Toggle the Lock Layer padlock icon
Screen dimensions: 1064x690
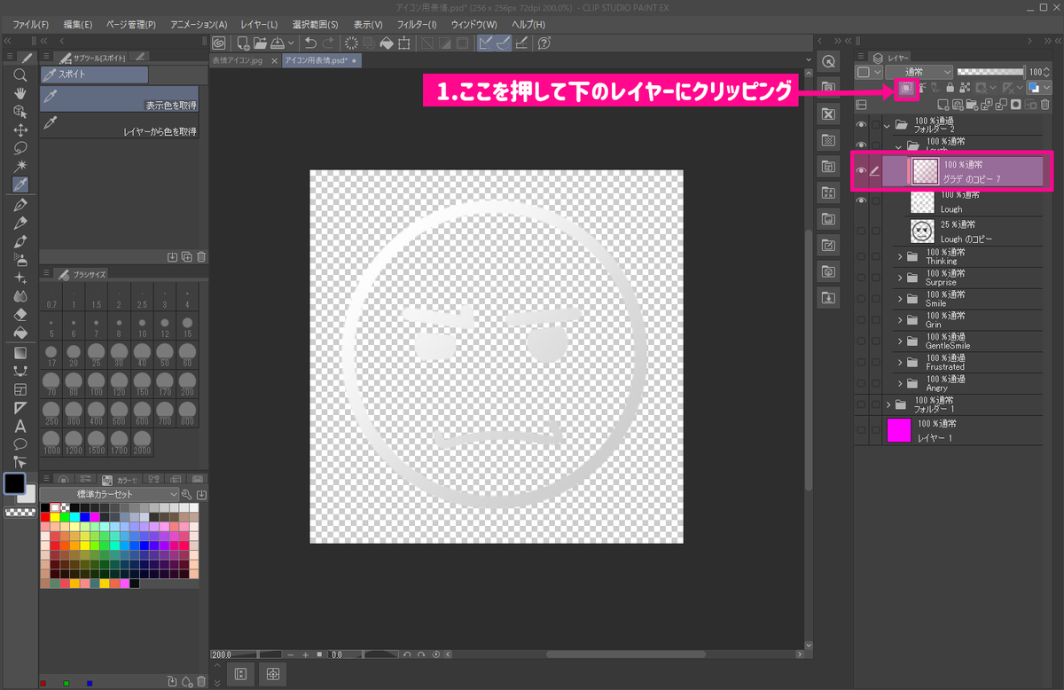coord(951,88)
